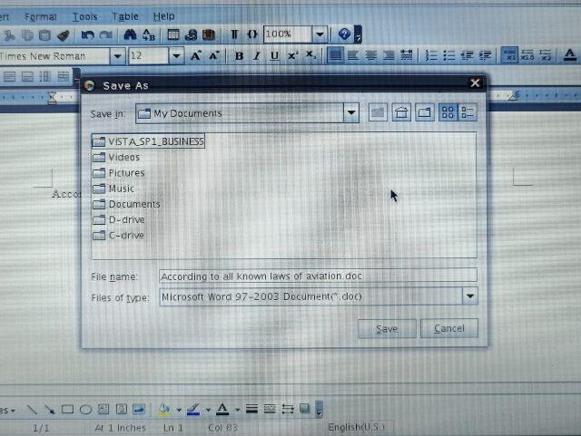Image resolution: width=581 pixels, height=436 pixels.
Task: Open the Tools menu
Action: (84, 16)
